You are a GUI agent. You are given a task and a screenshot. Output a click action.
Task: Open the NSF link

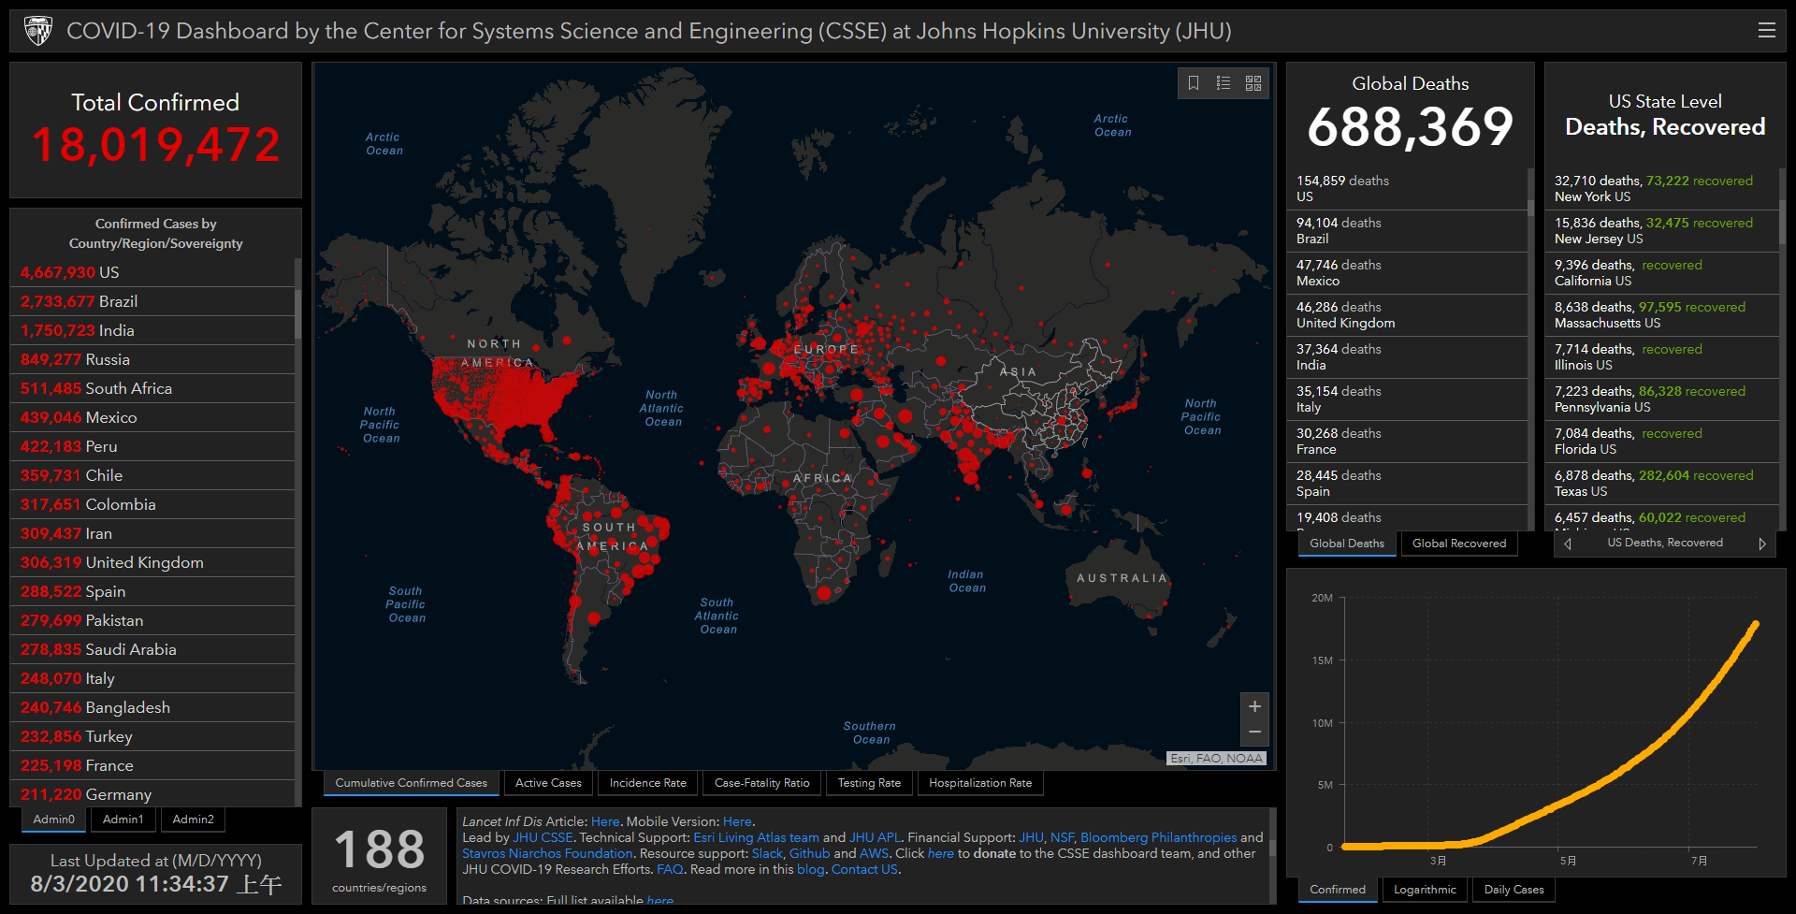pos(1062,838)
